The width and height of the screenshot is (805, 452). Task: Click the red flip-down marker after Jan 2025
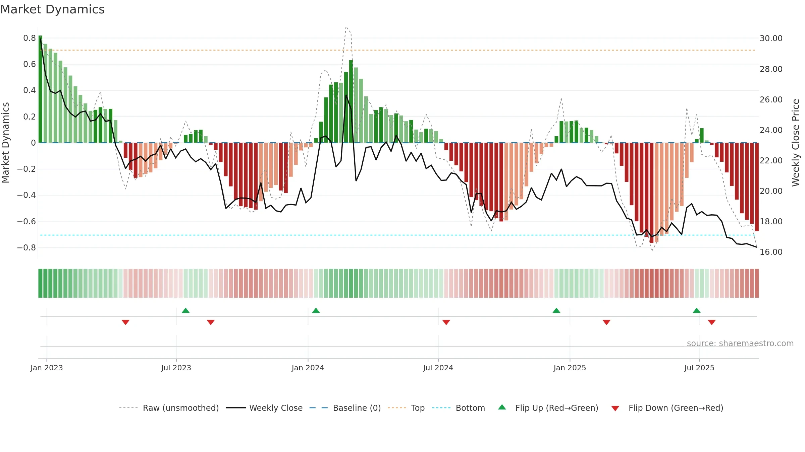[x=606, y=322]
